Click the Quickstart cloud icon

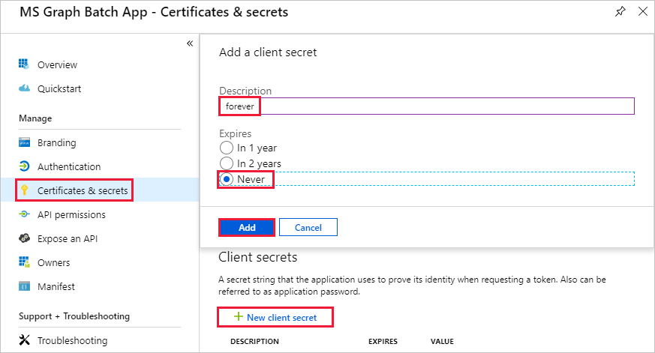24,88
